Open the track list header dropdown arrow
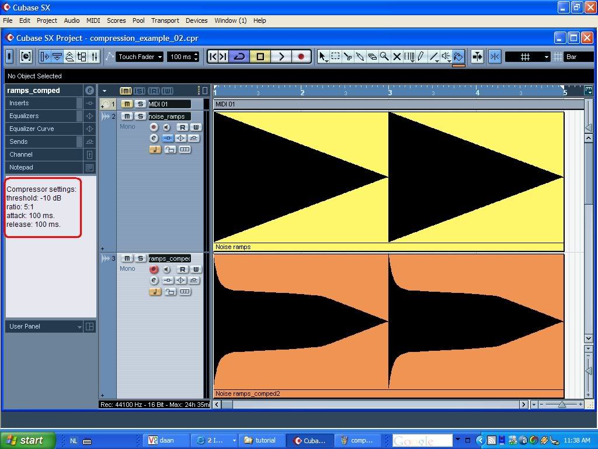598x449 pixels. [105, 91]
